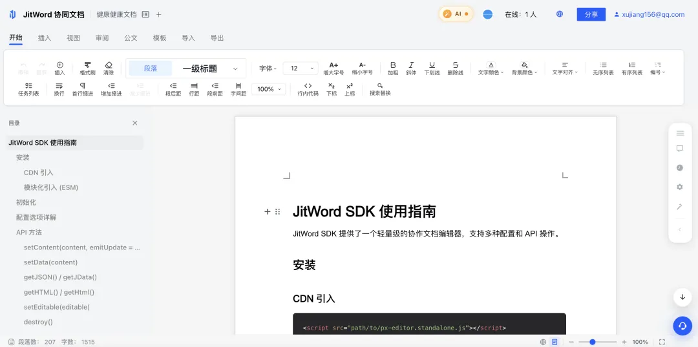
Task: Open the xujiang156@qq.com account menu
Action: [x=649, y=14]
